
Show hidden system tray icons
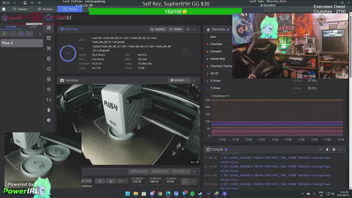tap(302, 194)
